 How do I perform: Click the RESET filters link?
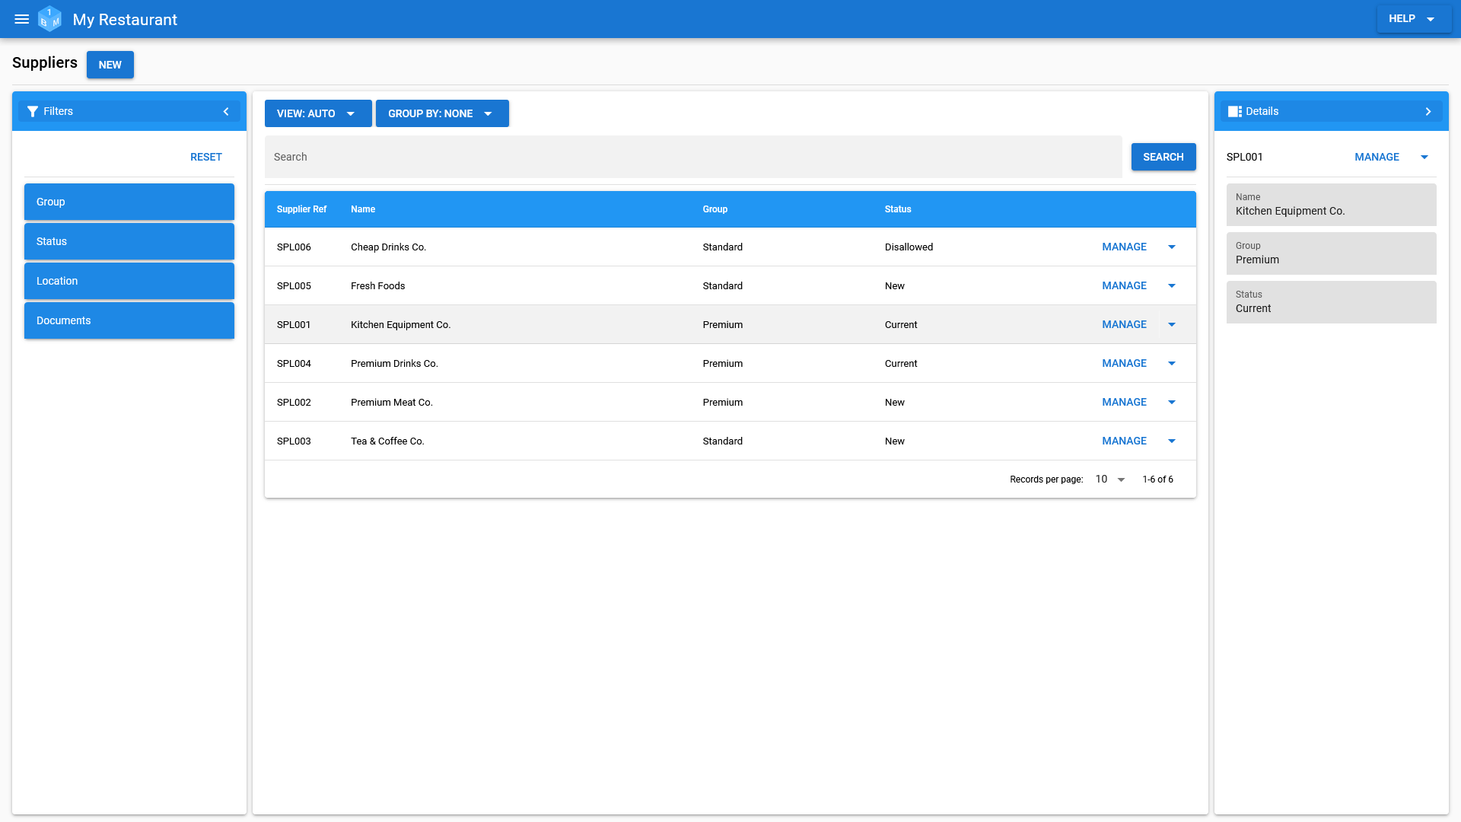point(205,157)
